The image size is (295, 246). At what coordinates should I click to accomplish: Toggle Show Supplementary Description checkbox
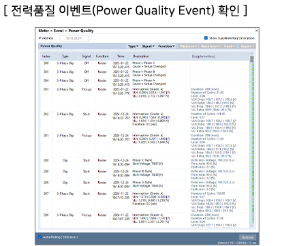(x=206, y=38)
